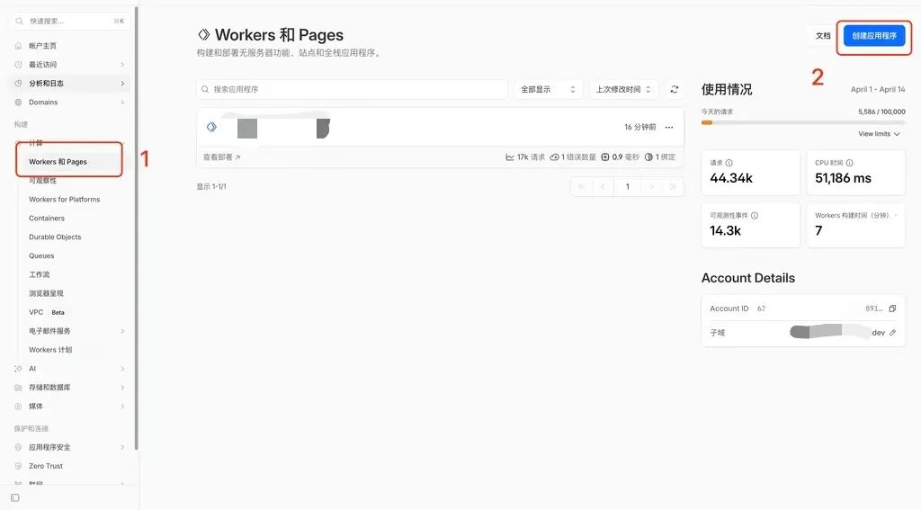Screen dimensions: 921x510
Task: Expand View limits
Action: point(879,134)
